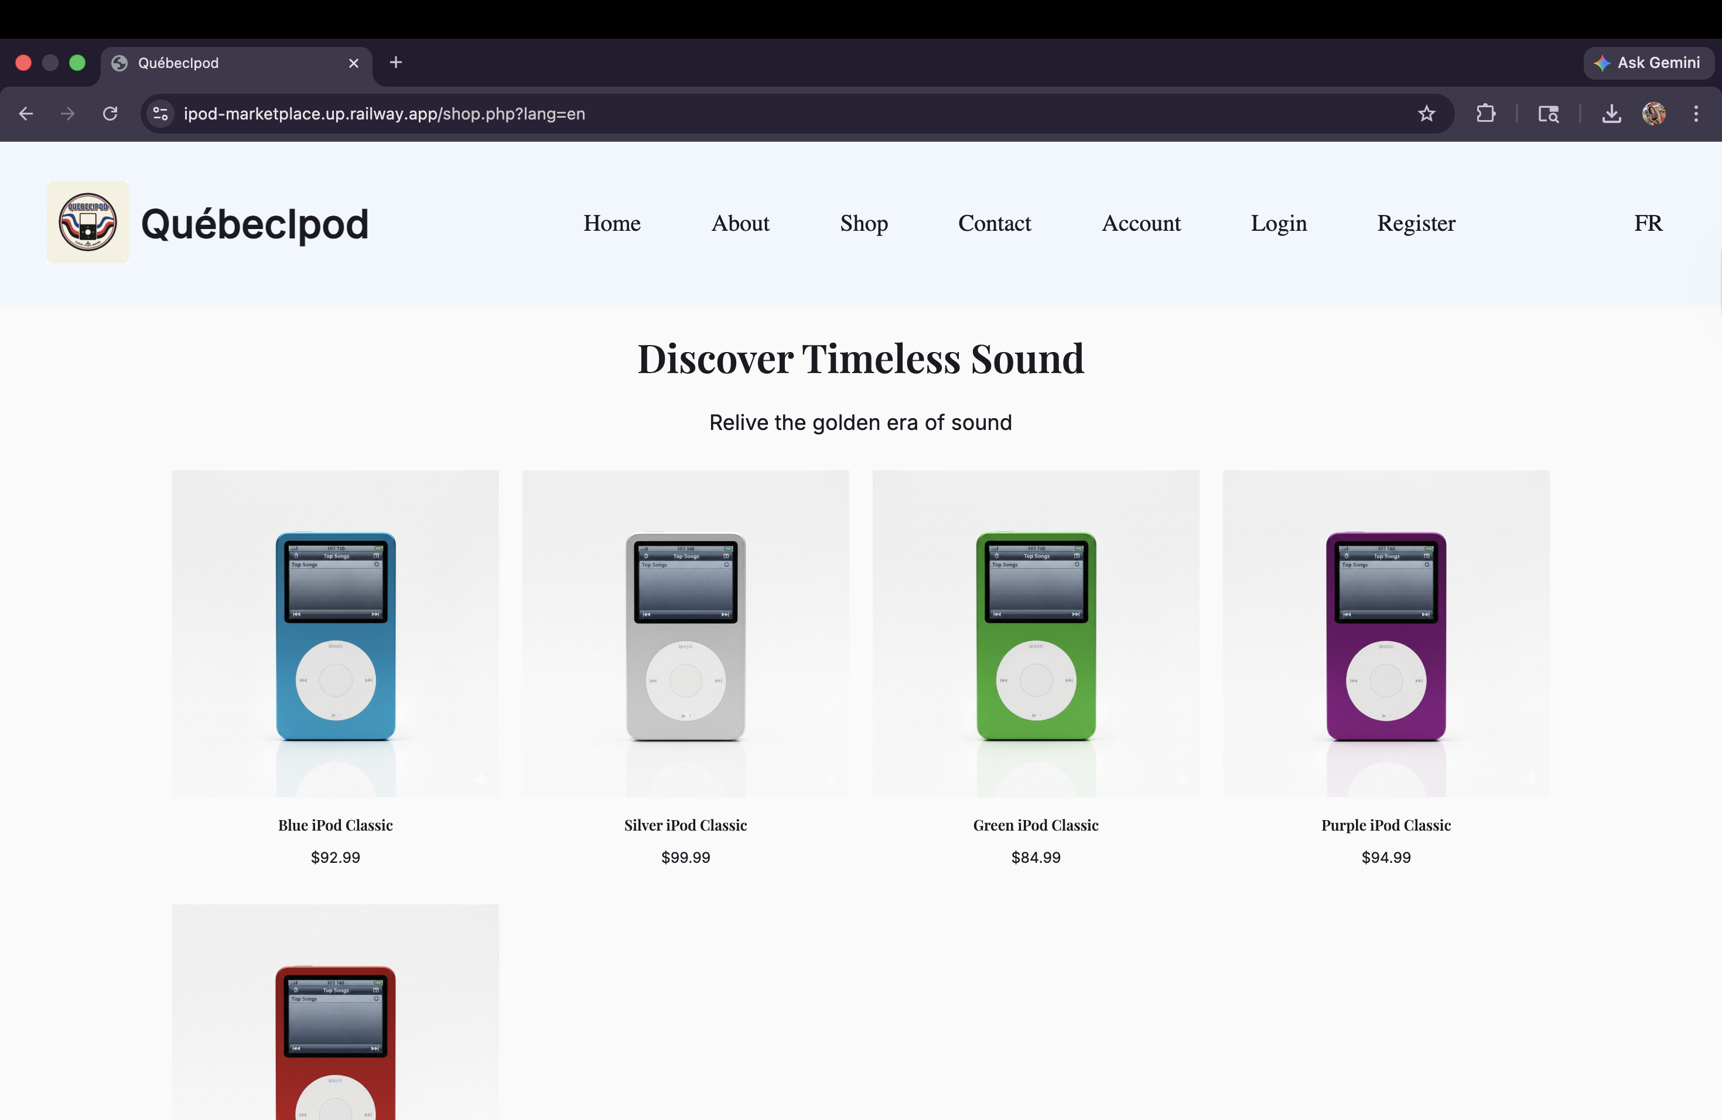1722x1120 pixels.
Task: Click the Relive the golden era subtitle
Action: tap(860, 422)
